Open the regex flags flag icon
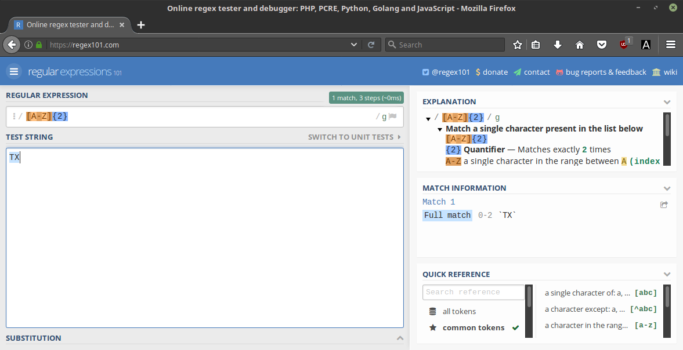This screenshot has height=350, width=683. point(393,116)
